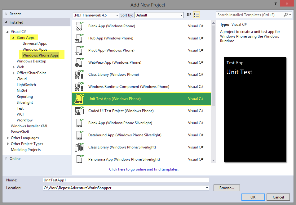The width and height of the screenshot is (296, 205).
Task: Open the Location path dropdown
Action: coord(207,188)
